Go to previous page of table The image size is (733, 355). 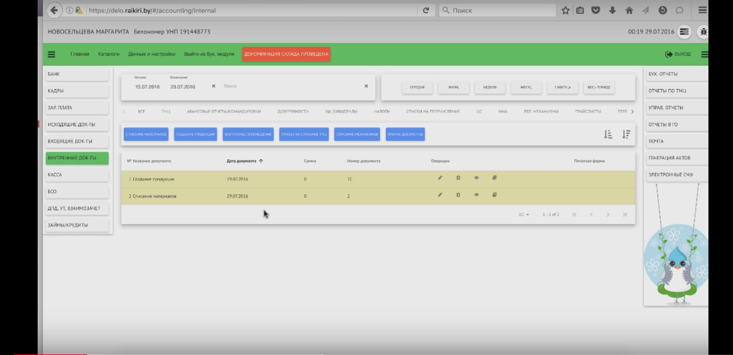[x=591, y=215]
